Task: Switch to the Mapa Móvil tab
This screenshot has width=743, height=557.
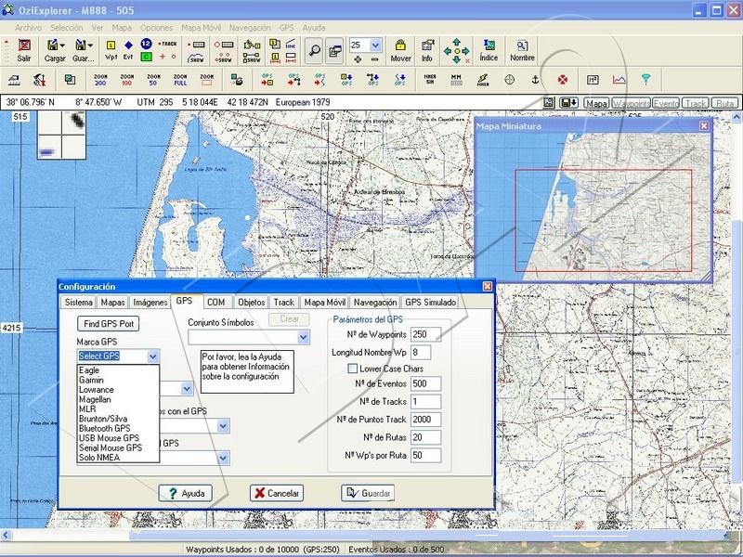Action: point(324,303)
